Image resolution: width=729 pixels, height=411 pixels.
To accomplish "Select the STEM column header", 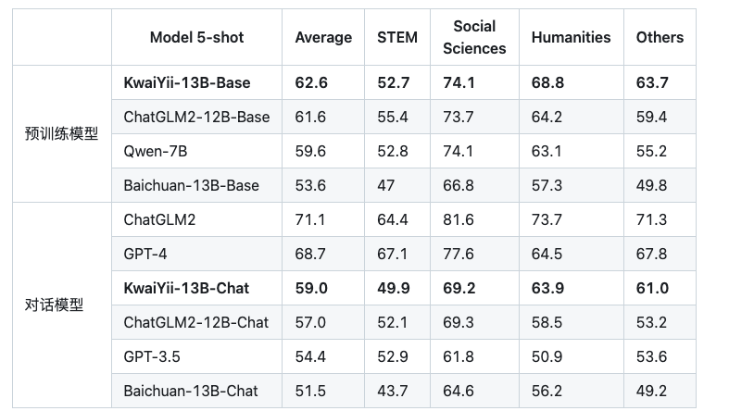I will [397, 37].
